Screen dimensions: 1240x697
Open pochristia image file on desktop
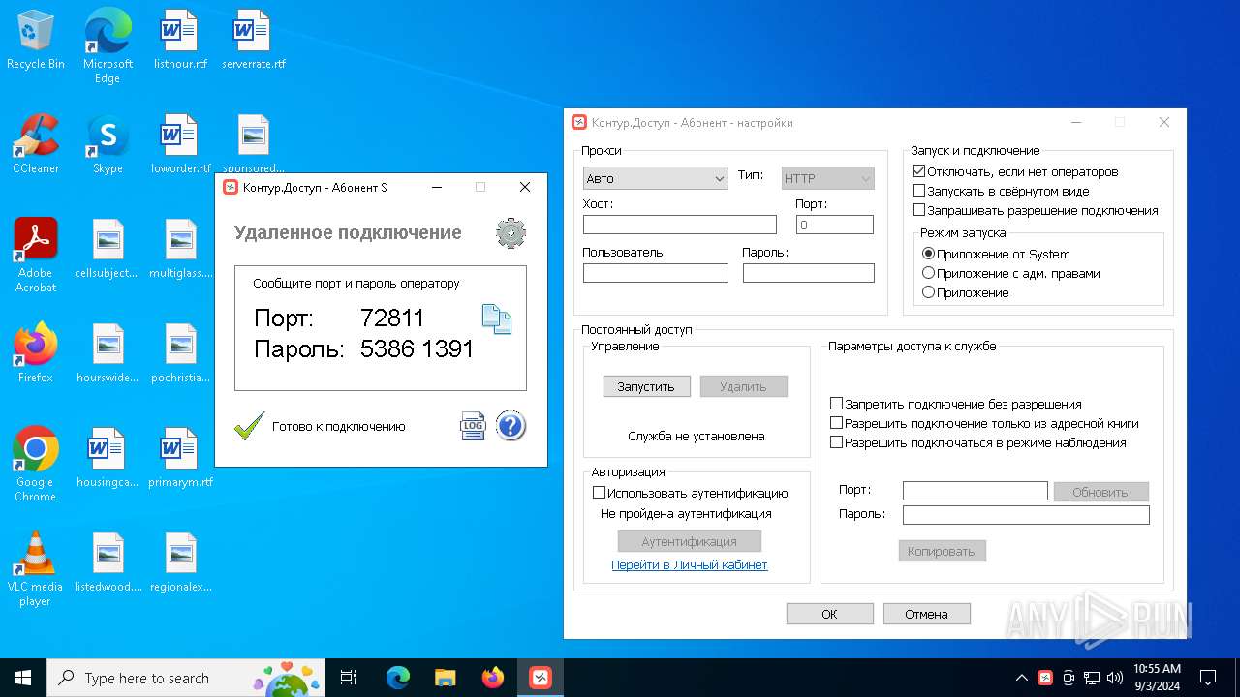180,353
